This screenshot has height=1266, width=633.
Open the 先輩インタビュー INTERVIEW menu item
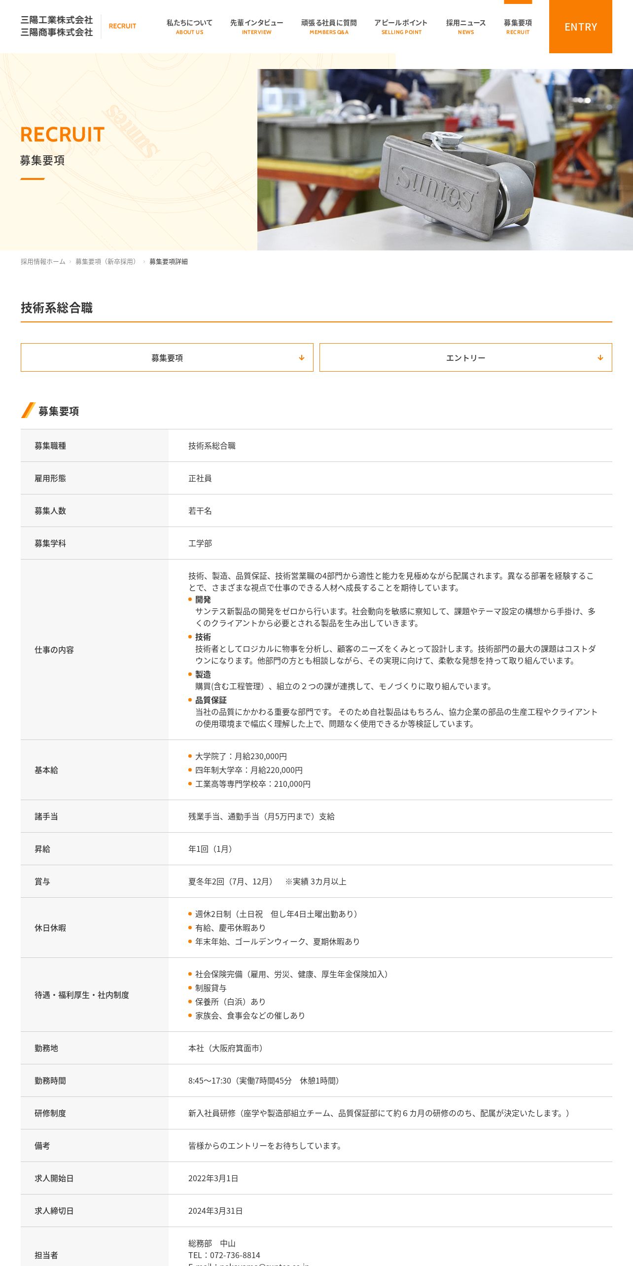point(256,27)
